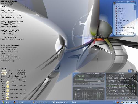Screen dimensions: 138x104
Task: Click the orange icon in the system tray
Action: click(118, 102)
